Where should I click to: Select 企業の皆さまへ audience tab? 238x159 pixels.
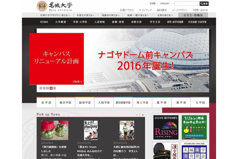coord(165,15)
